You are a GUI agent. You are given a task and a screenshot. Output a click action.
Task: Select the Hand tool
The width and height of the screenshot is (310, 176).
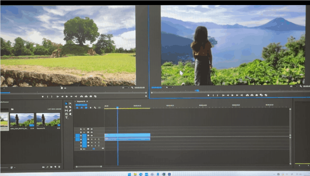(x=70, y=114)
